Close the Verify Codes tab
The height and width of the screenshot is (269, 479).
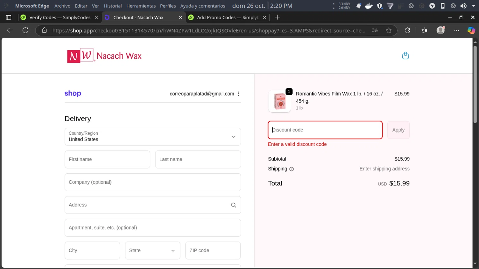pos(97,18)
